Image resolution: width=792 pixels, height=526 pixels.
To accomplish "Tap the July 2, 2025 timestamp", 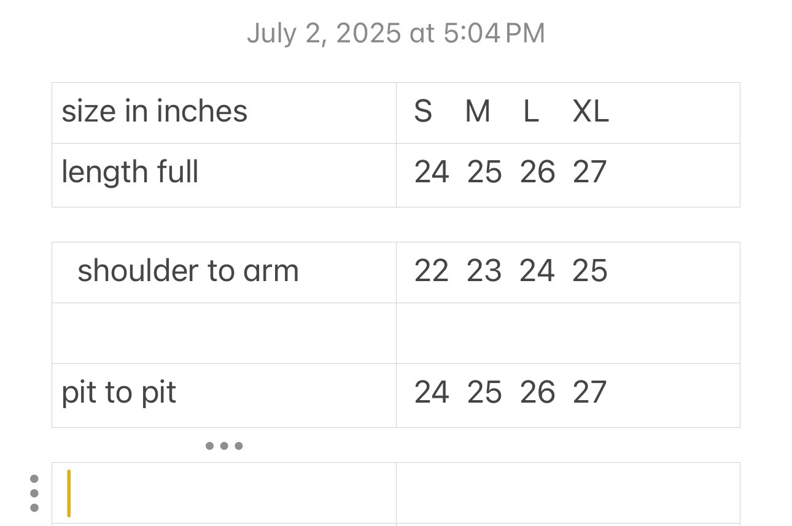I will (396, 33).
